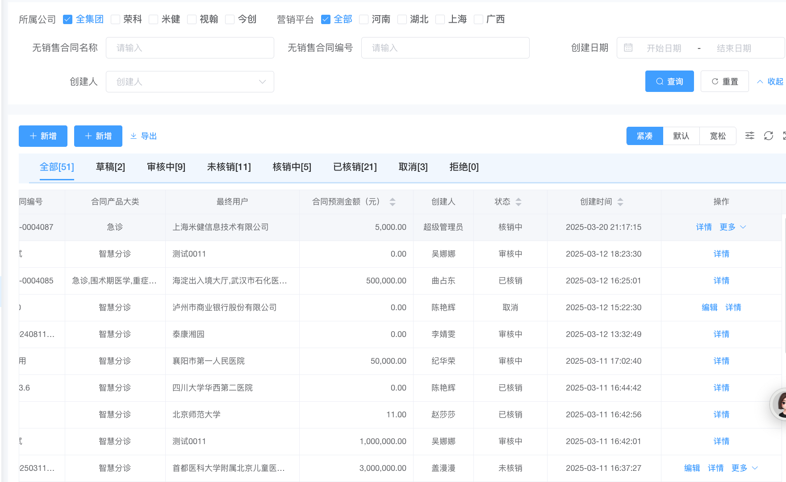The width and height of the screenshot is (786, 482).
Task: Uncheck the 全集团 company checkbox
Action: pos(68,19)
